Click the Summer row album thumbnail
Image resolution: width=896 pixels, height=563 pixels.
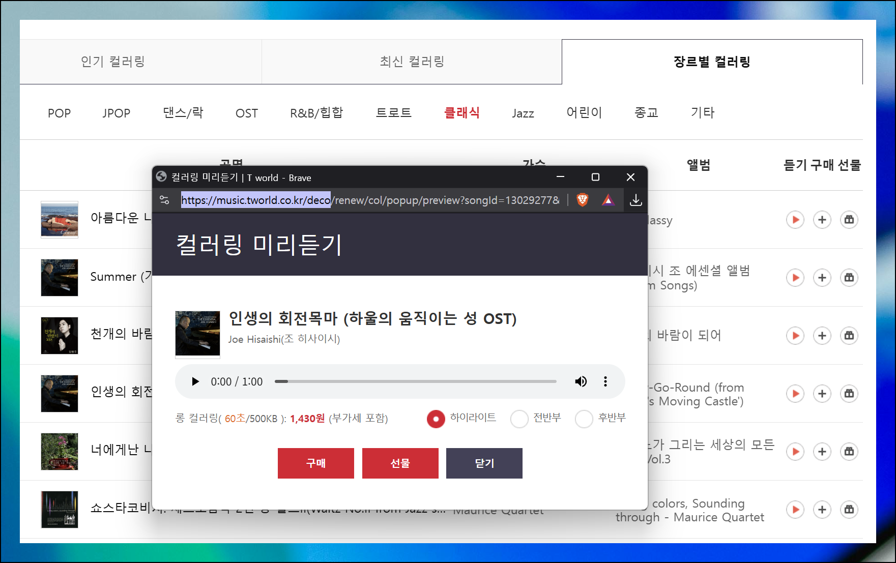(x=60, y=278)
